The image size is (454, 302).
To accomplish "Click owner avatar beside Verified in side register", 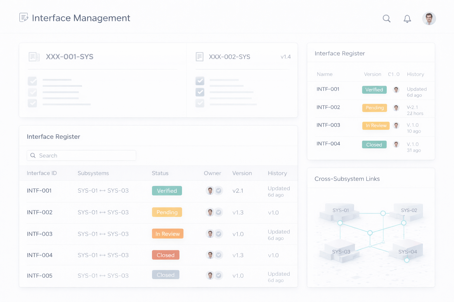I will [396, 90].
